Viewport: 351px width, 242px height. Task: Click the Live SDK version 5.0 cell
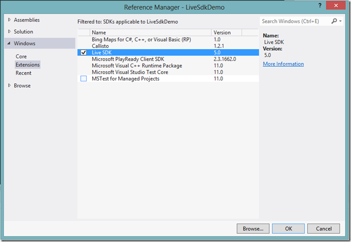coord(217,53)
